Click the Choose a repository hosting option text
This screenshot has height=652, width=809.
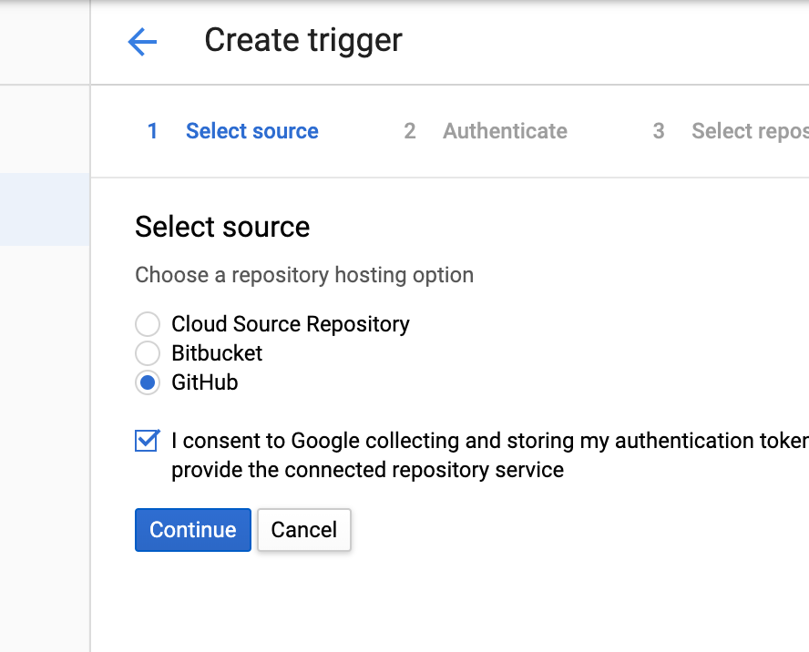[x=304, y=275]
